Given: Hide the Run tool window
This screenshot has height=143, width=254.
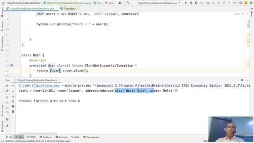Looking at the screenshot, I should click(247, 80).
